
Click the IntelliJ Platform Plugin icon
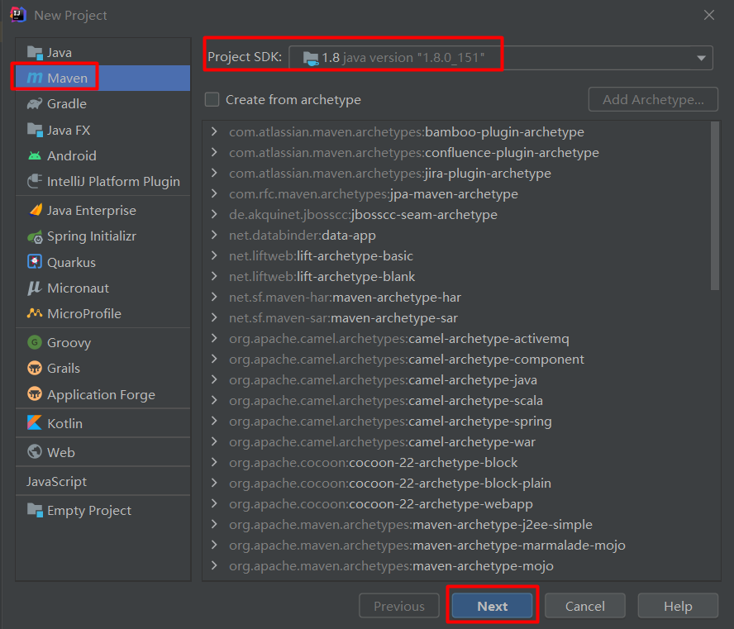tap(35, 181)
